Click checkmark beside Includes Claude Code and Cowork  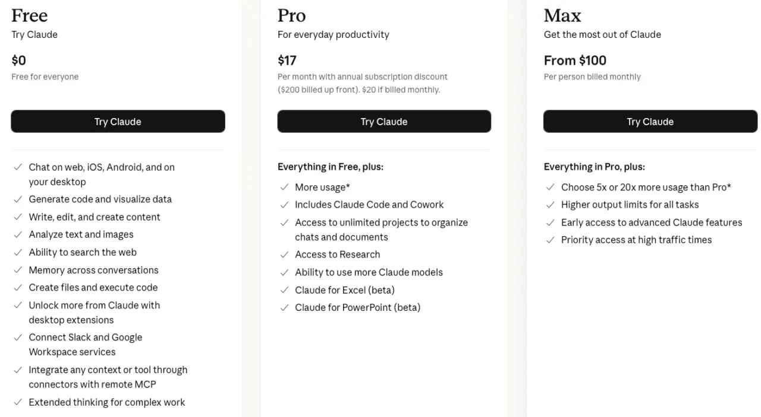pos(284,205)
